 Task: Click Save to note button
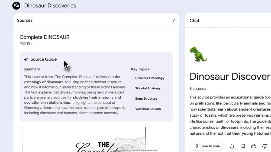[207, 146]
